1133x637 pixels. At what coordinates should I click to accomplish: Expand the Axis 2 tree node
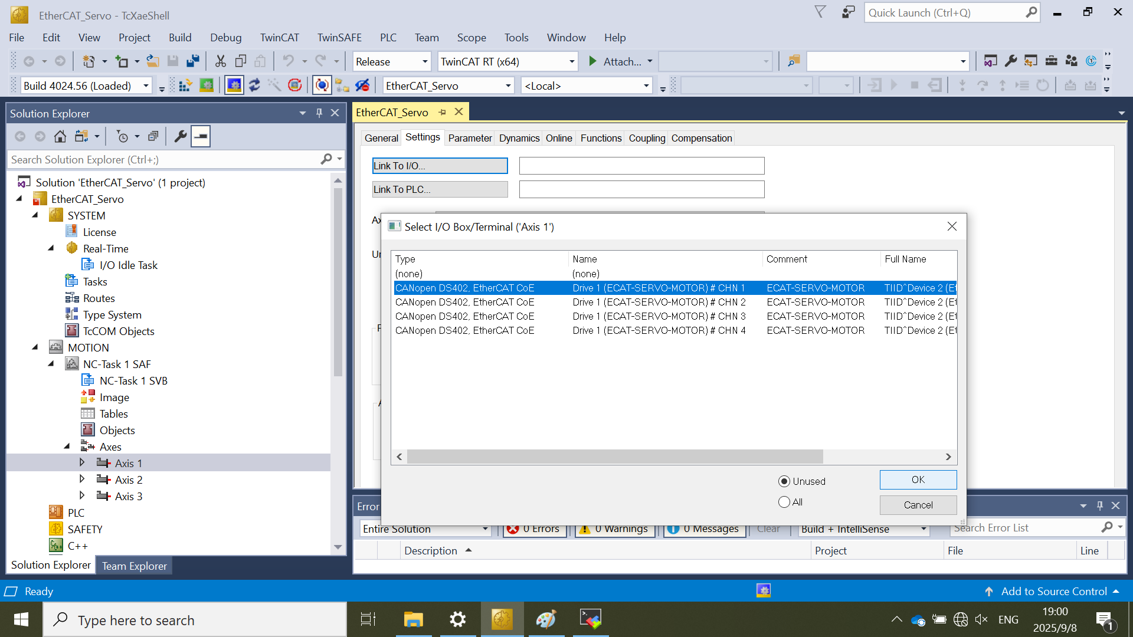click(82, 480)
